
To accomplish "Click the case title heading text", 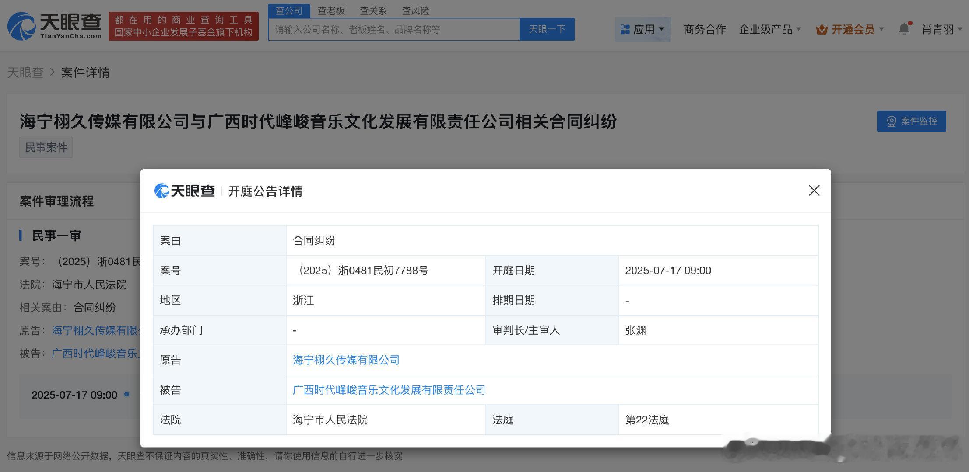I will click(x=318, y=121).
